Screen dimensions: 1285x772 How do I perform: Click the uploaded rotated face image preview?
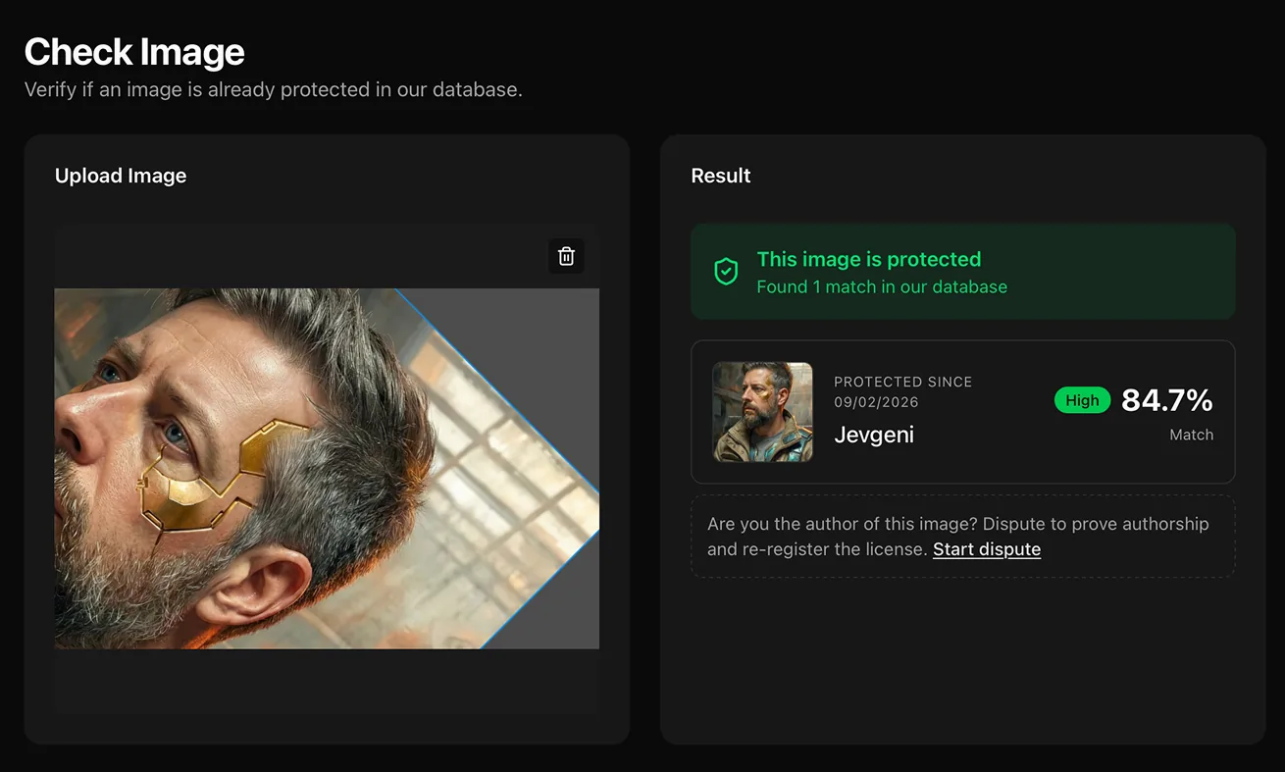click(x=327, y=469)
